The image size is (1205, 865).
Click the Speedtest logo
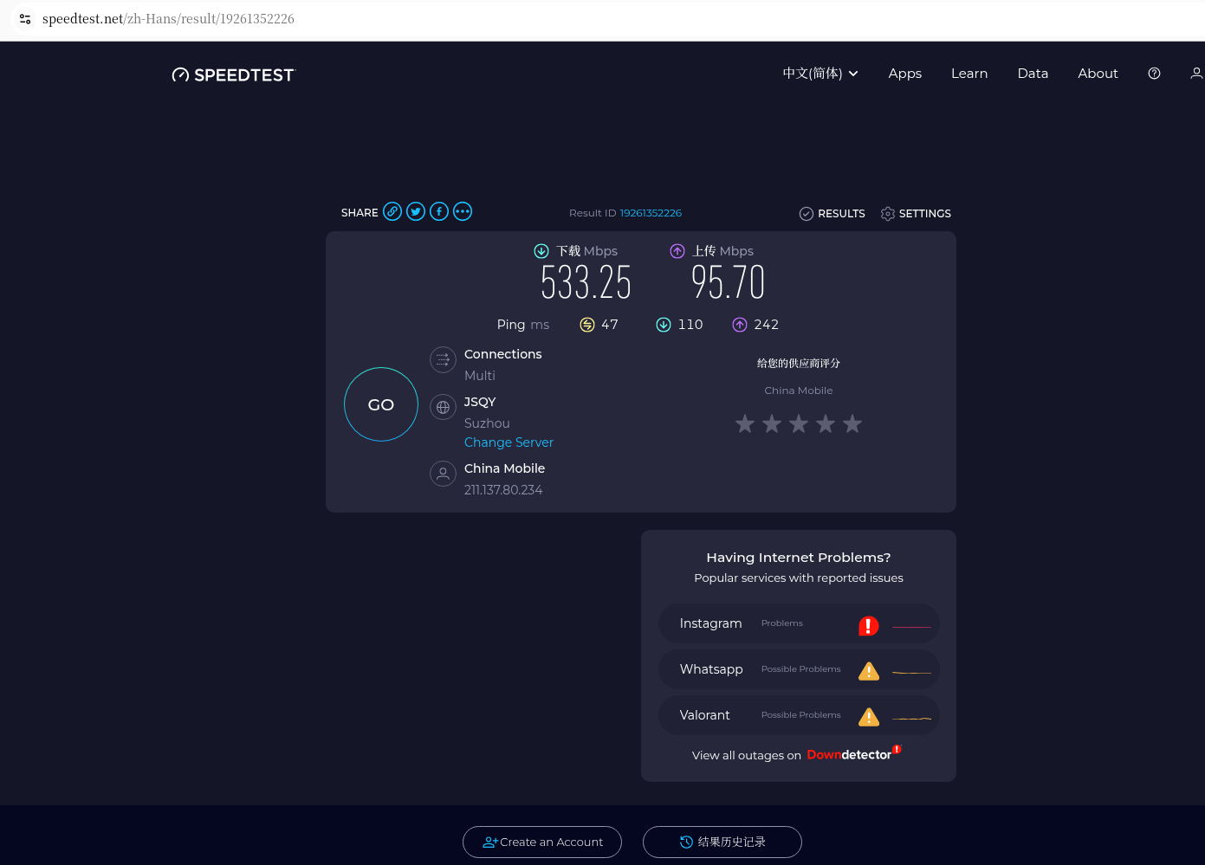coord(233,75)
